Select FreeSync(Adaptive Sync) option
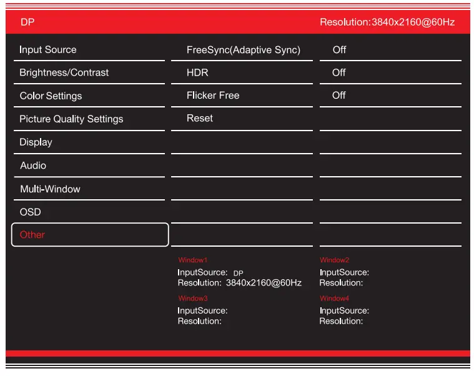 click(x=244, y=50)
